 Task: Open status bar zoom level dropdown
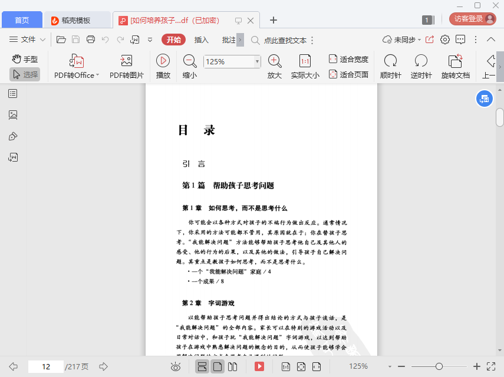click(390, 367)
